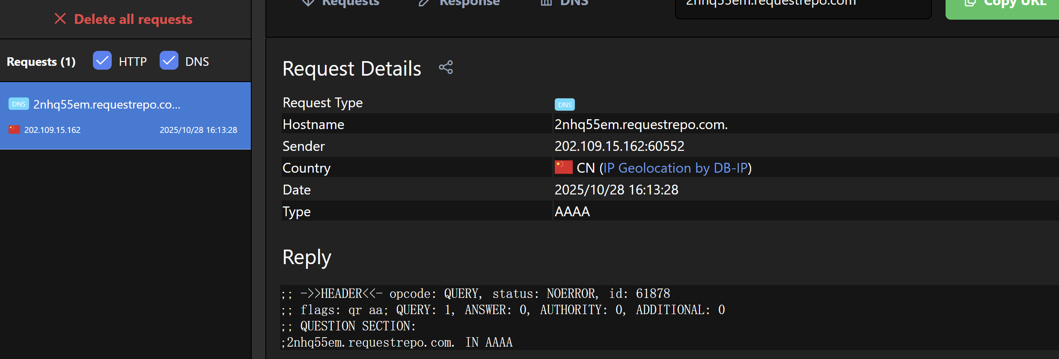Screen dimensions: 1059x359
Task: Click the red X delete icon
Action: pyautogui.click(x=60, y=19)
